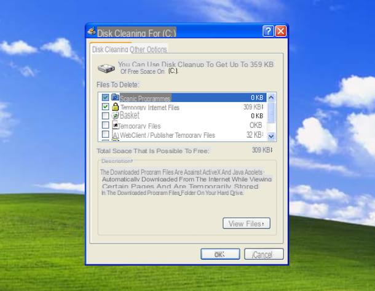Click the WebClient / Publisher Temporary Files icon
375x291 pixels.
coord(116,135)
